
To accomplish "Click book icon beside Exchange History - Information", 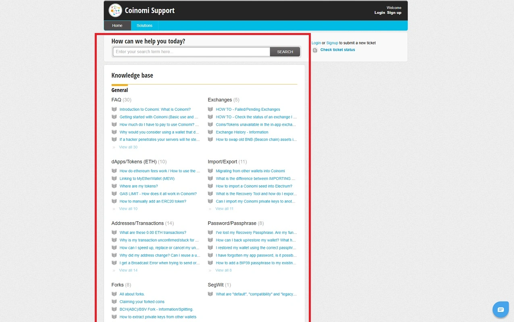I will tap(210, 132).
